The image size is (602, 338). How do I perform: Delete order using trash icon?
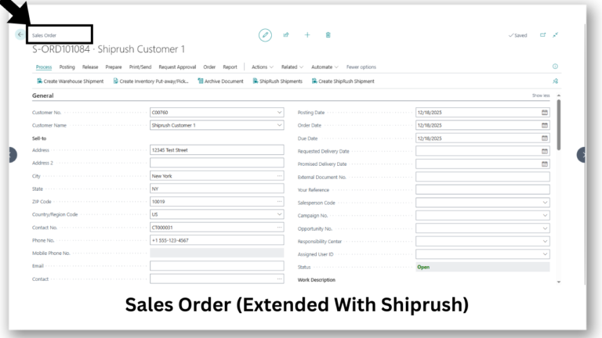tap(328, 35)
